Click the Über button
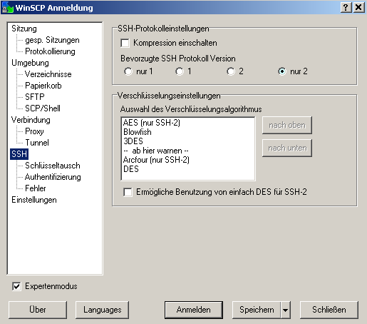Screen dimensions: 367x324 click(x=38, y=310)
